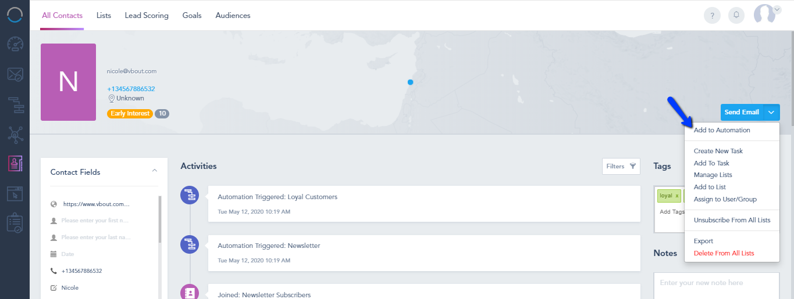Screen dimensions: 794x299
Task: Toggle the Send Email dropdown arrow
Action: click(x=771, y=112)
